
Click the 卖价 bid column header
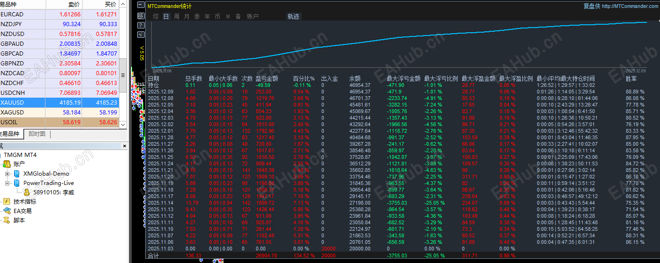coord(64,5)
